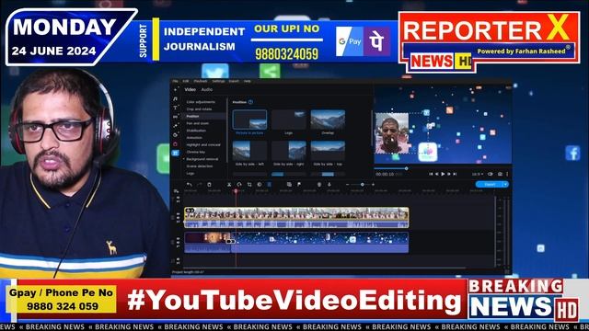Step to next frame in player
The width and height of the screenshot is (589, 331).
click(x=449, y=174)
